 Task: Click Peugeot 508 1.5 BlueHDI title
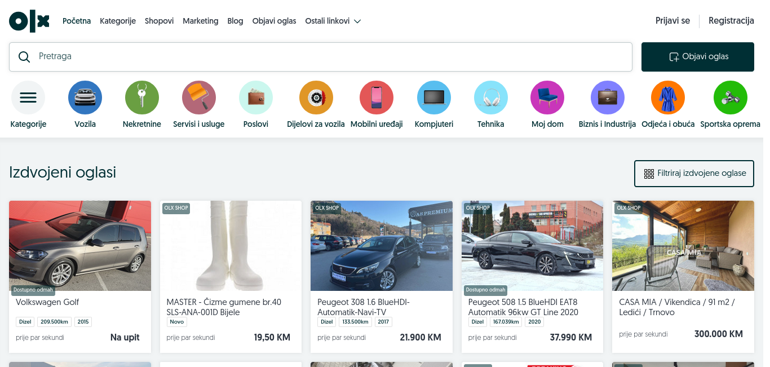click(523, 307)
